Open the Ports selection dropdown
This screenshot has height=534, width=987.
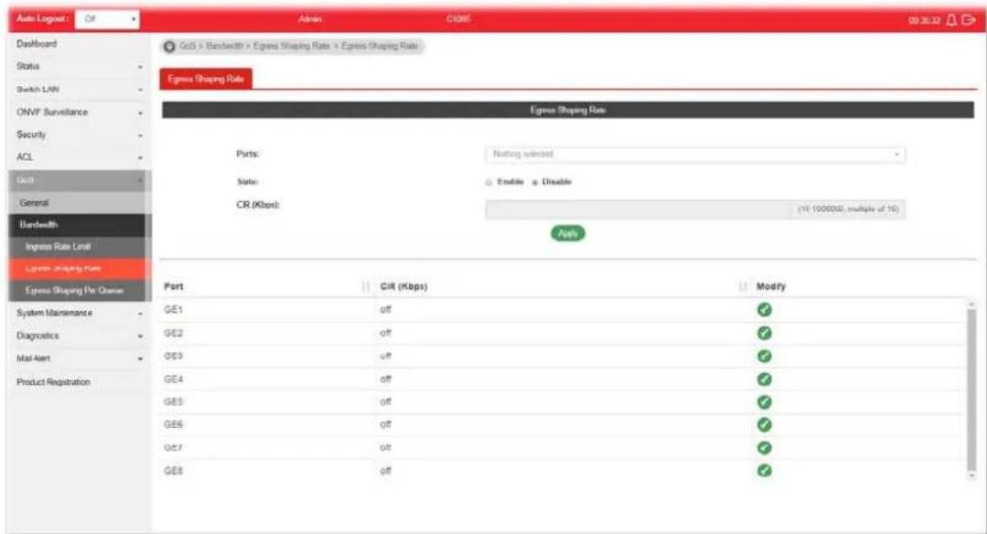[695, 155]
